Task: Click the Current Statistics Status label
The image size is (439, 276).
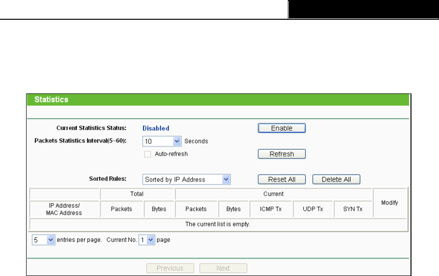Action: 92,128
